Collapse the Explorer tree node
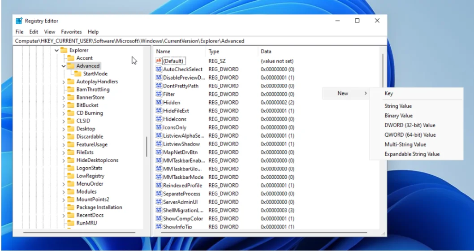This screenshot has width=474, height=251. (56, 50)
